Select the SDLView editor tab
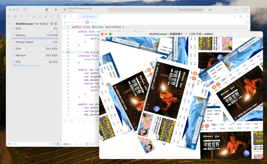The image size is (267, 164). (88, 17)
